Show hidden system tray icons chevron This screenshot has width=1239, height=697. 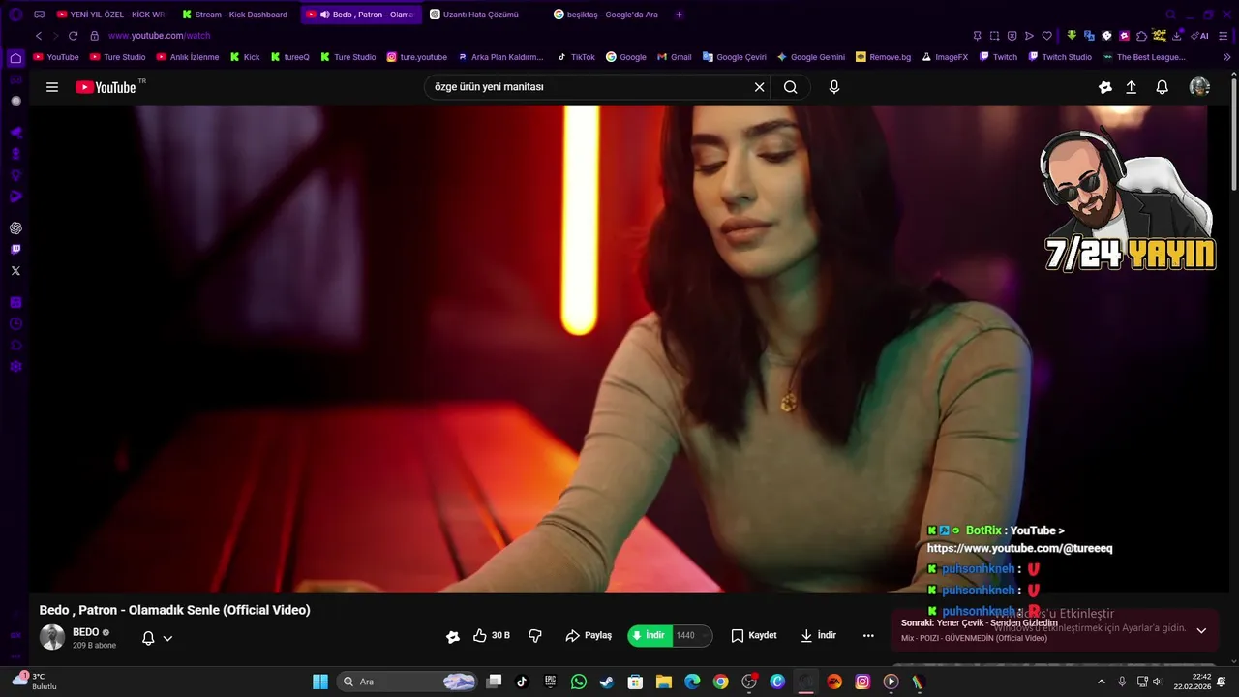coord(1101,682)
